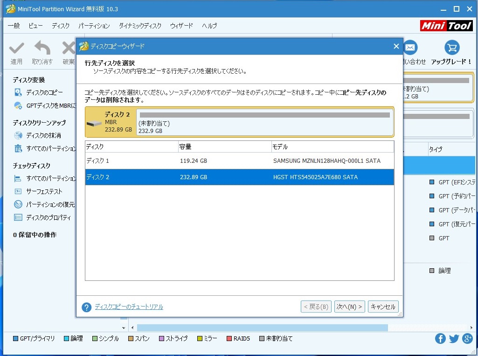478x356 pixels.
Task: Click the 次へ(N) > button
Action: tap(349, 307)
